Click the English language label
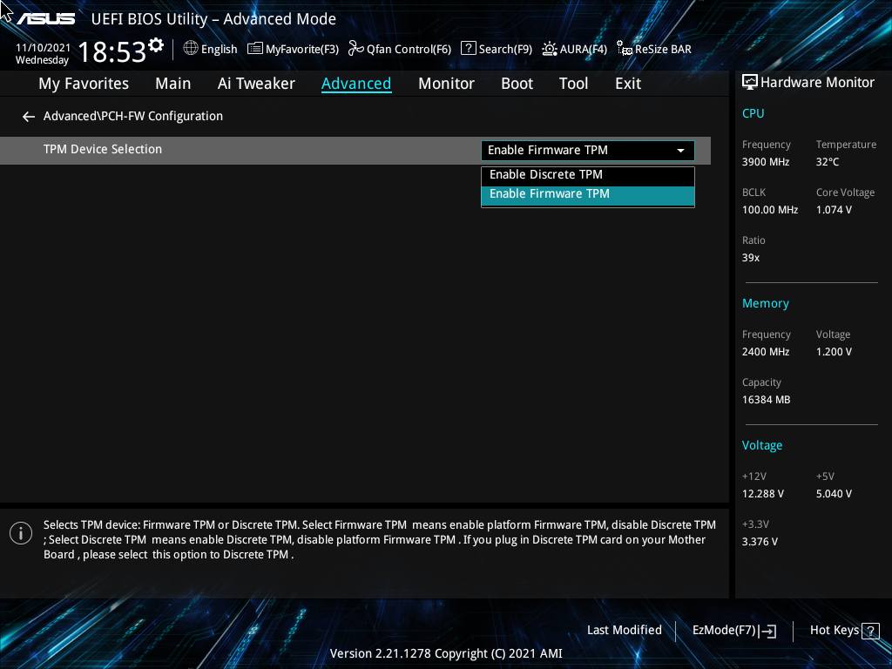Viewport: 892px width, 669px height. coord(219,50)
